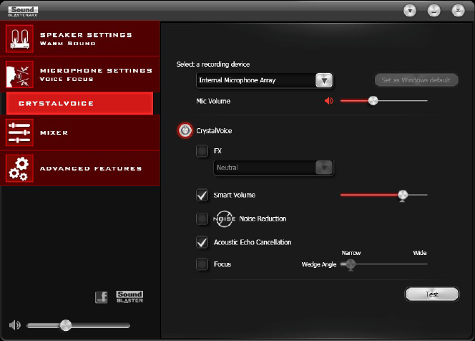Screen dimensions: 475x341
Task: Minimize the Sound Blaster window
Action: click(434, 11)
